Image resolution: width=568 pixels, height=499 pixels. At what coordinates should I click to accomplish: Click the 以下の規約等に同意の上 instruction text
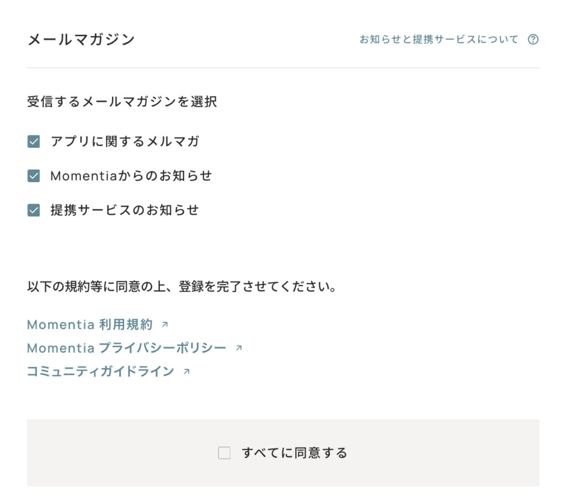pos(182,288)
